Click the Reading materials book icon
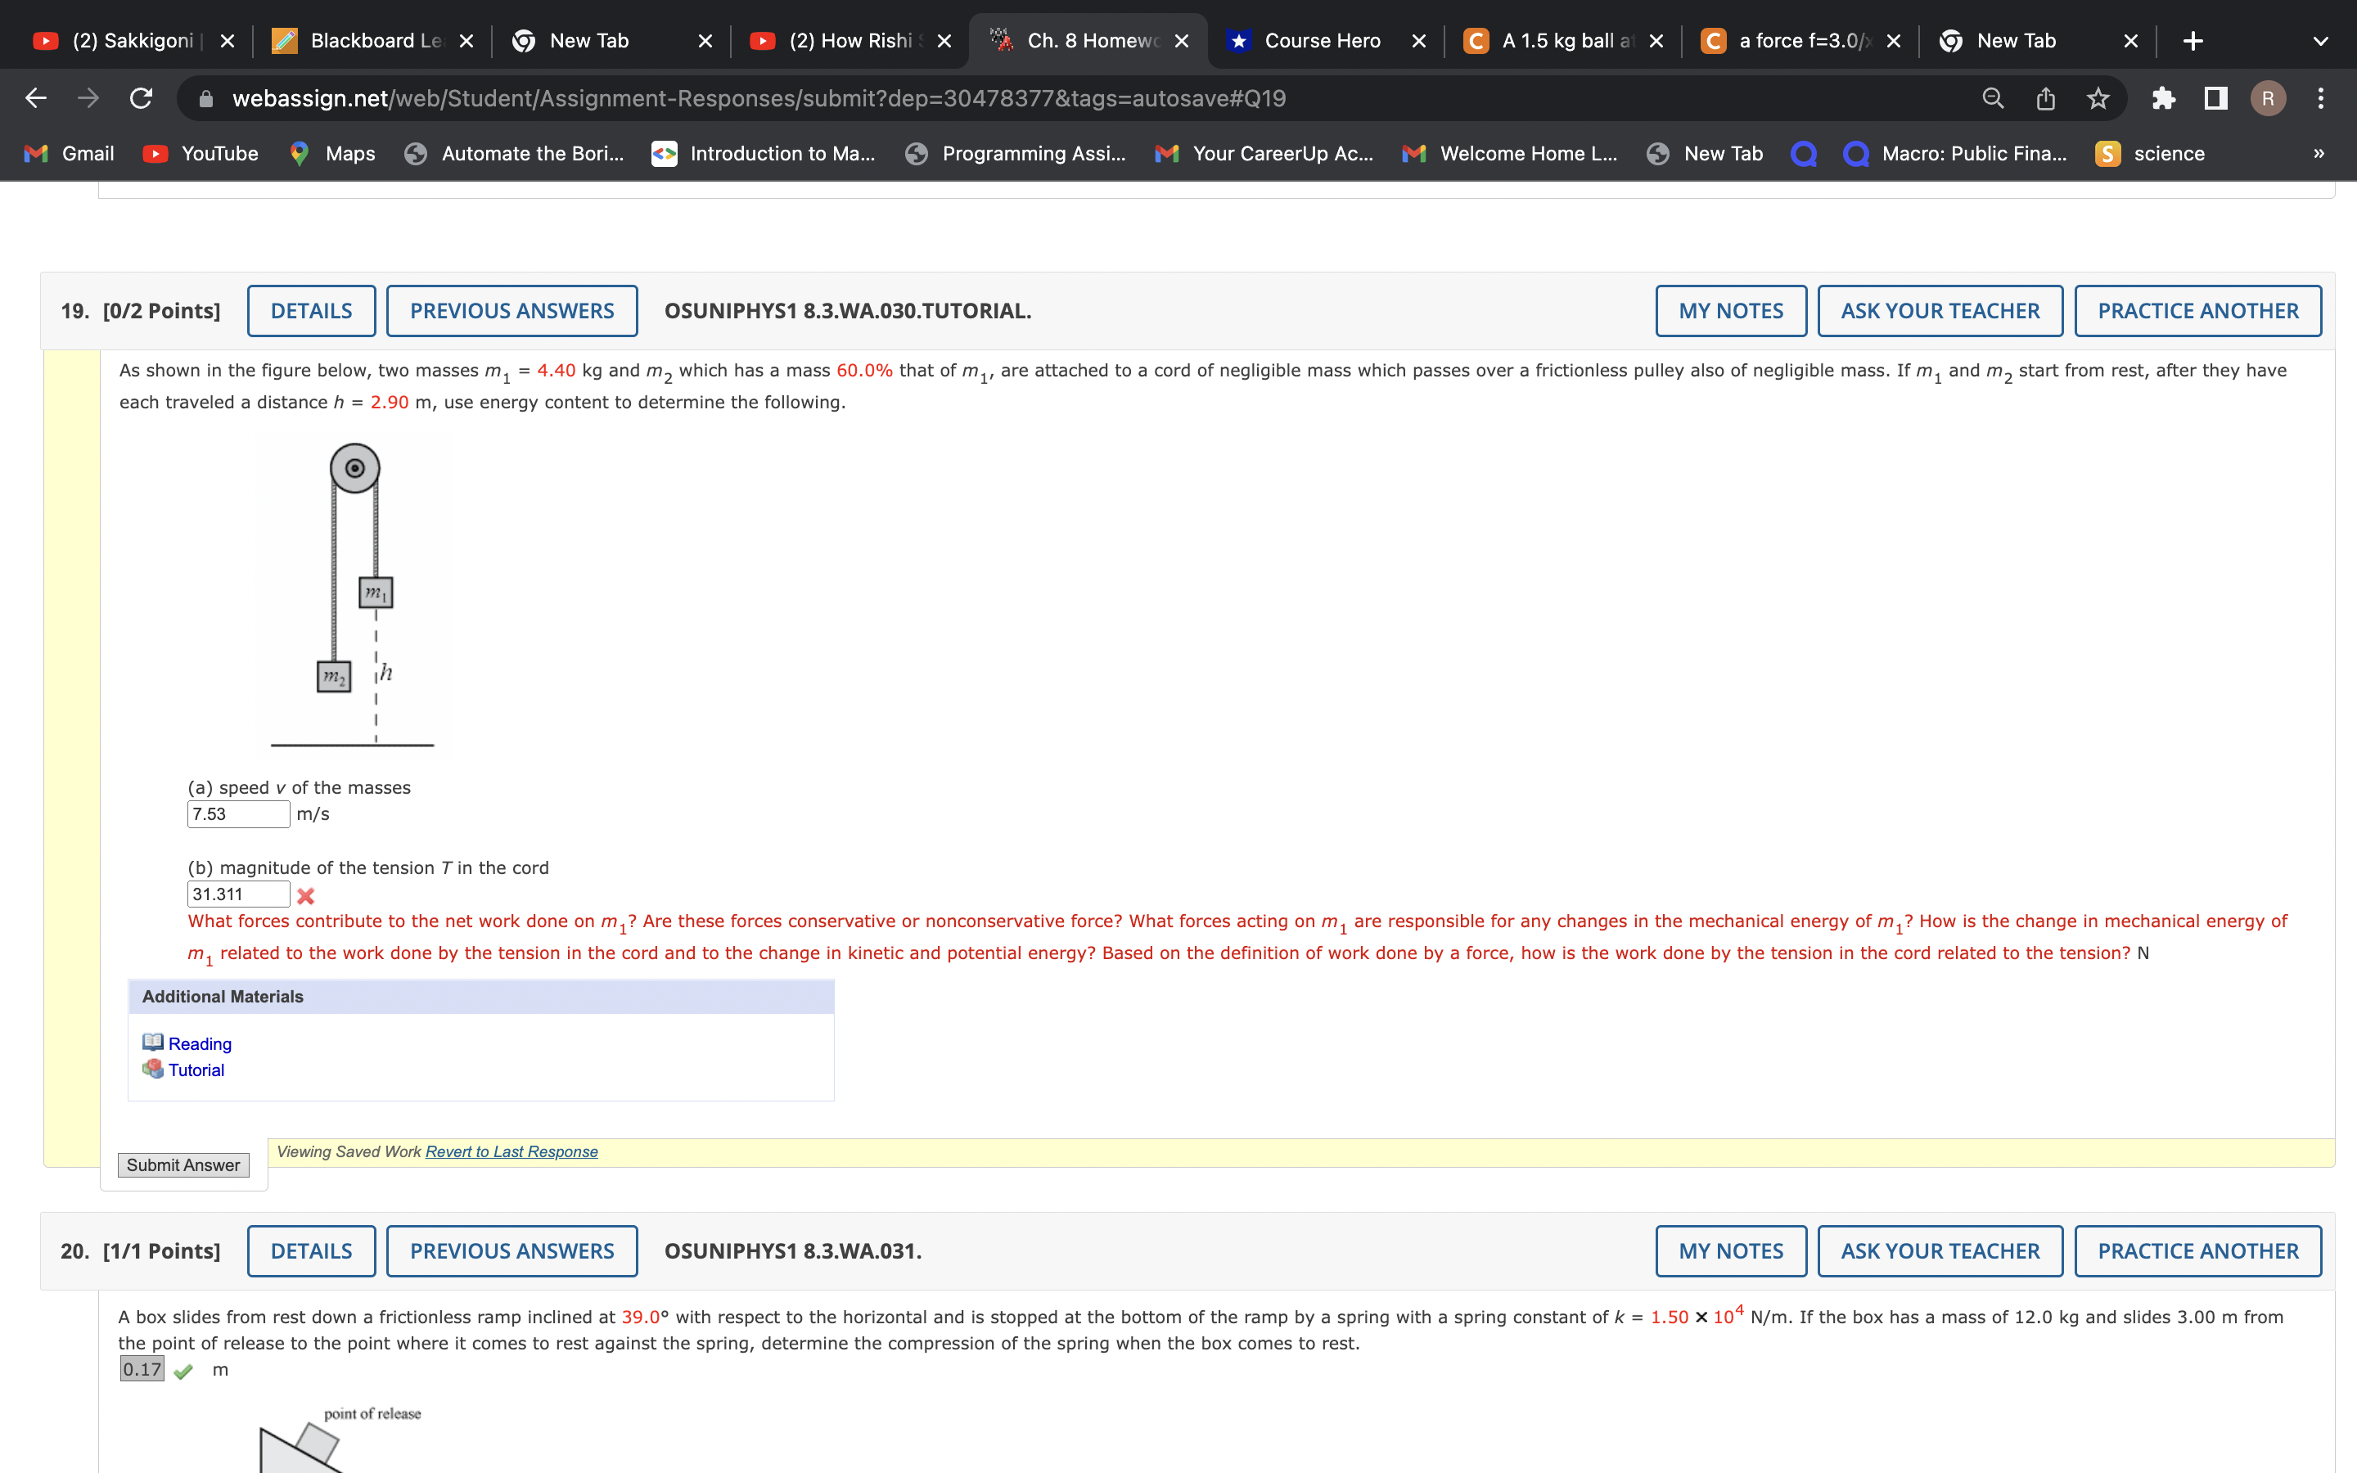 click(x=153, y=1043)
